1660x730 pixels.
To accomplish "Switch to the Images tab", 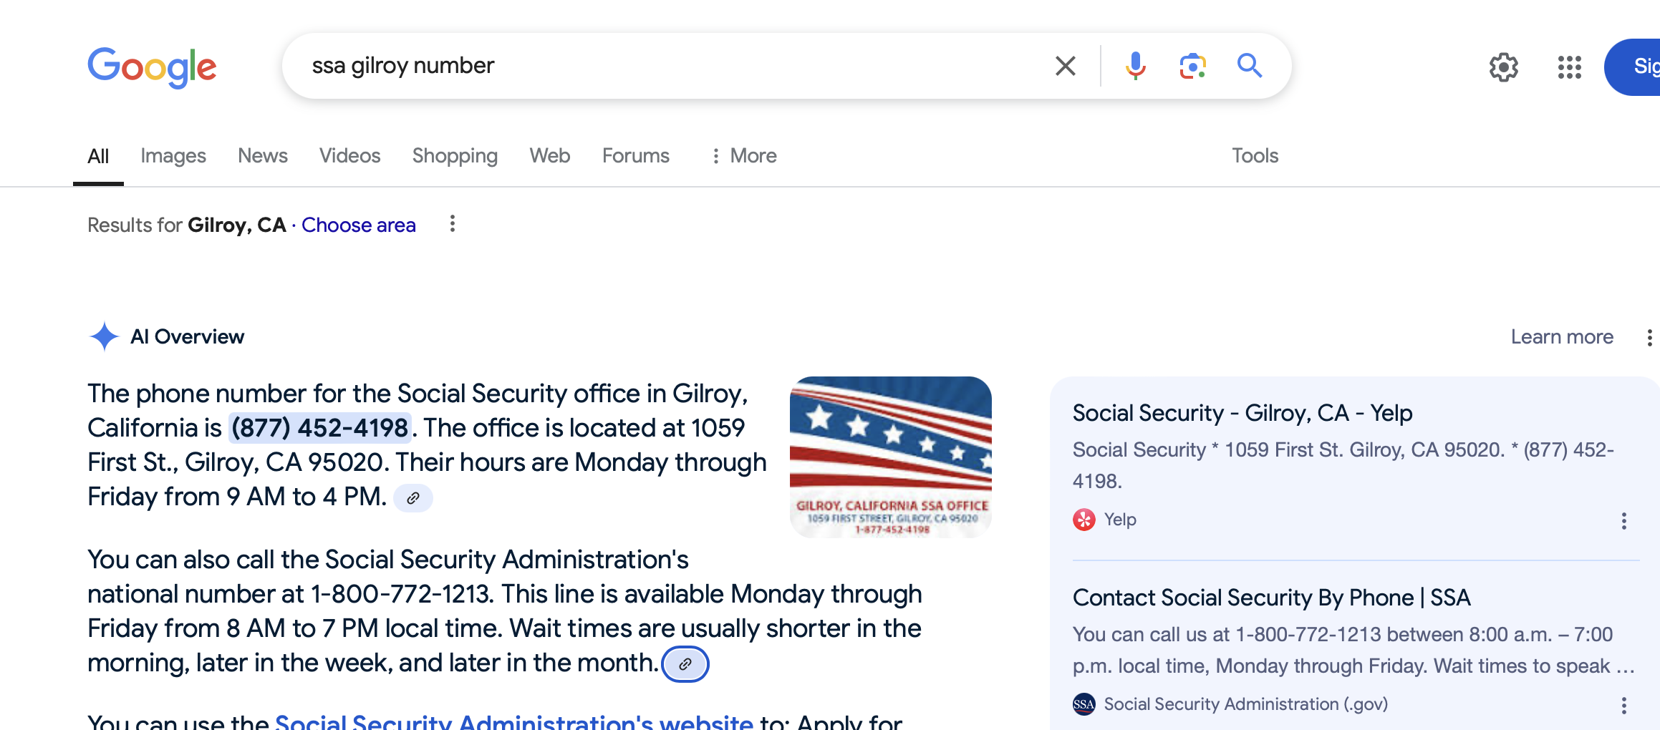I will 173,156.
